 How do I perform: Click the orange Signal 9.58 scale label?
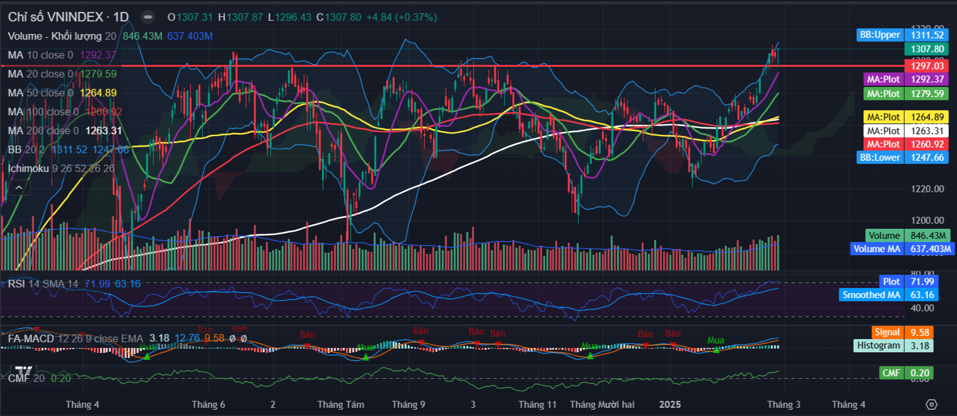(903, 332)
